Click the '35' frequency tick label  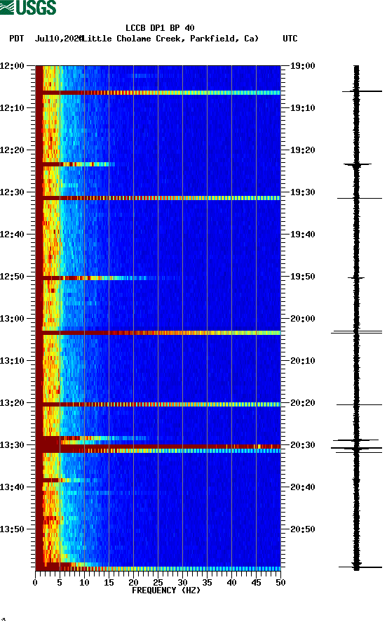(207, 583)
